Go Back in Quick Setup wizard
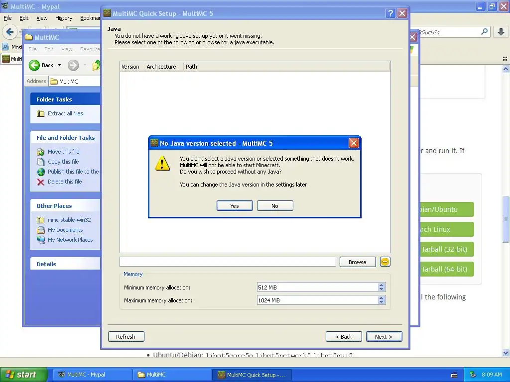 point(344,337)
